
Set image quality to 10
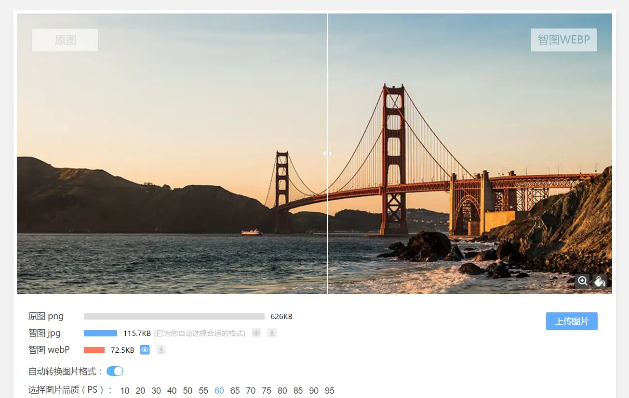click(125, 391)
